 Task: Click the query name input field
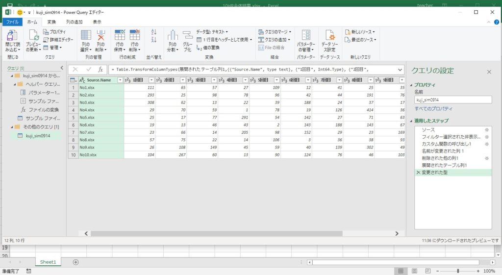tap(453, 100)
